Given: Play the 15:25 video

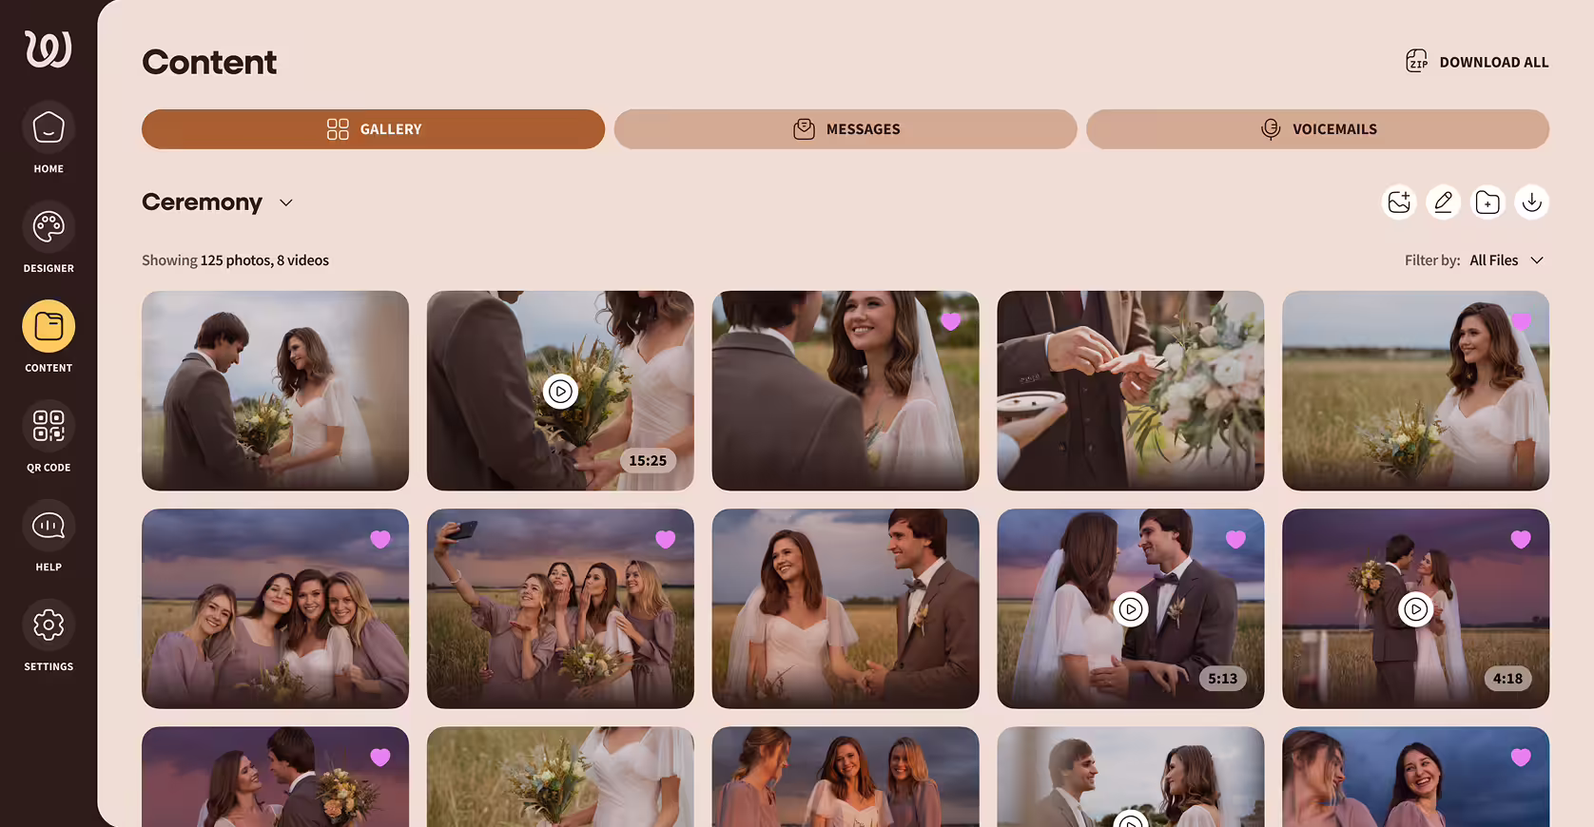Looking at the screenshot, I should pos(560,391).
